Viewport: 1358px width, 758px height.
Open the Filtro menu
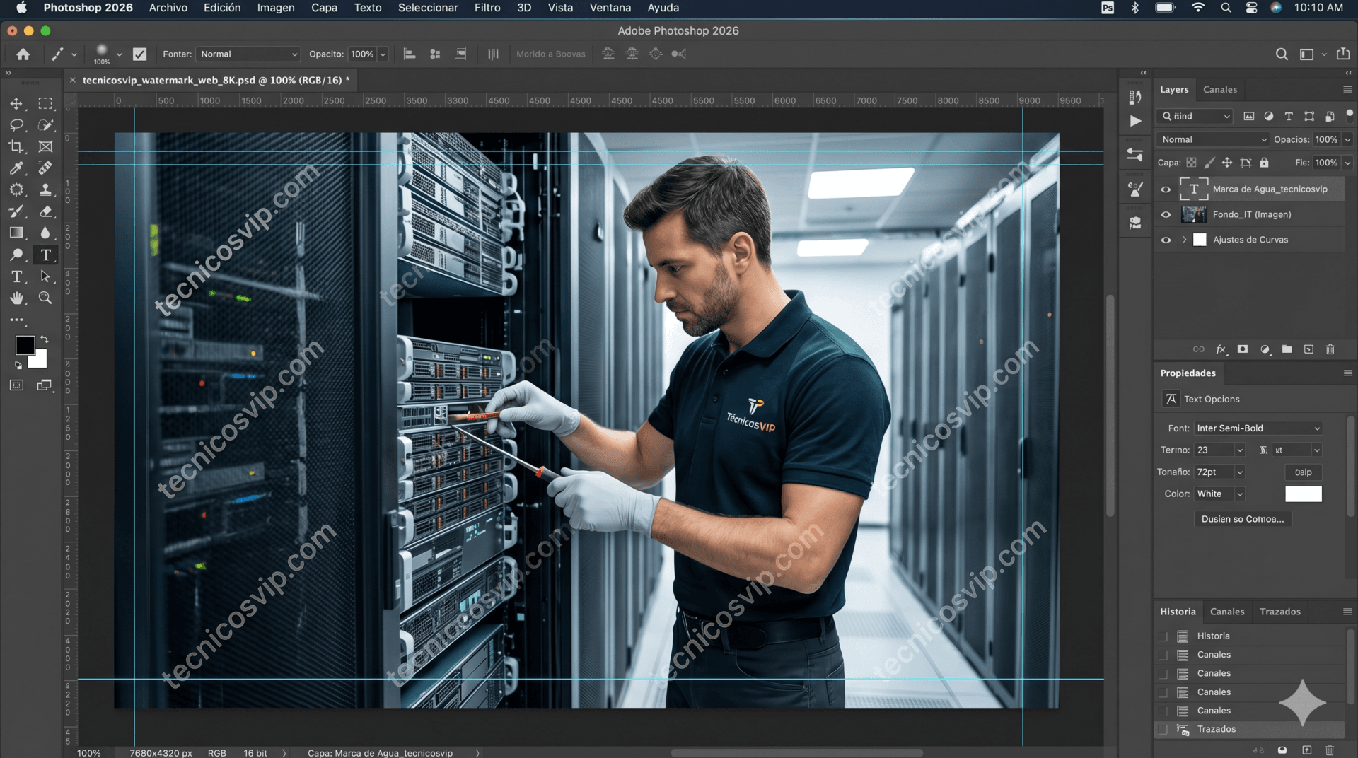coord(487,8)
